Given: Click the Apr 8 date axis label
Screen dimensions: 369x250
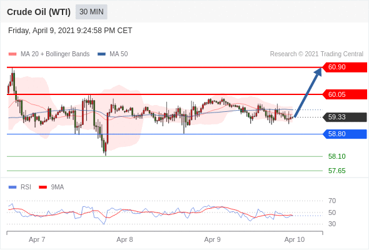Looking at the screenshot, I should 124,239.
